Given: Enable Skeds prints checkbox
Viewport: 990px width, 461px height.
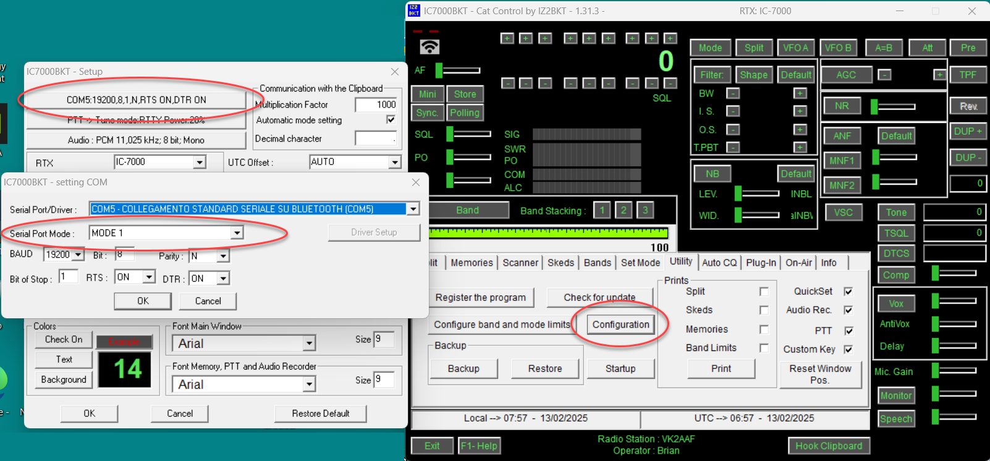Looking at the screenshot, I should point(764,310).
